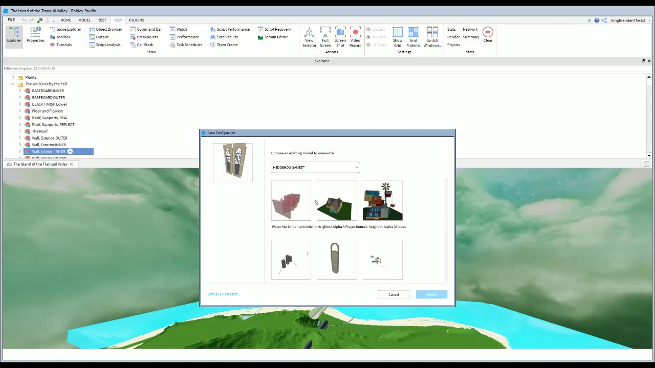The width and height of the screenshot is (655, 368).
Task: Click the Save as a new asset link
Action: [224, 294]
